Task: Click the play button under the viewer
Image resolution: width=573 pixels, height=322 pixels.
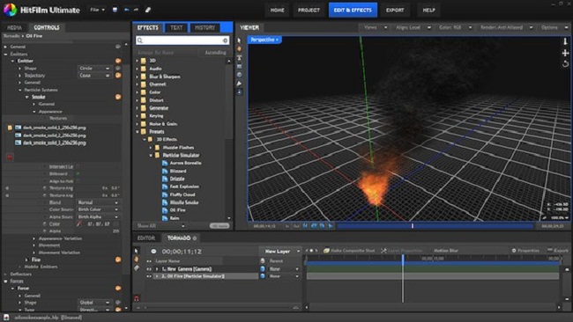Action: pyautogui.click(x=331, y=226)
